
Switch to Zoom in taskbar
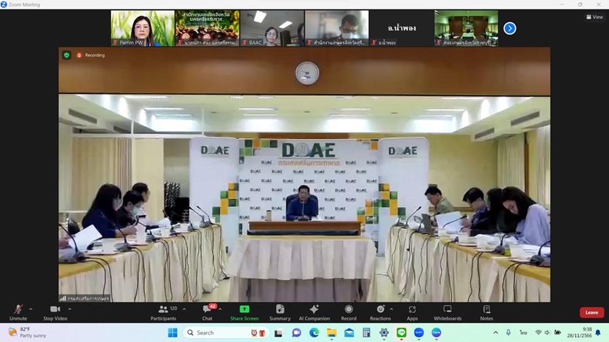419,333
